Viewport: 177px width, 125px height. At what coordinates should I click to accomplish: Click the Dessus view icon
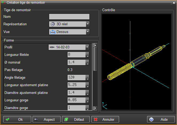click(x=53, y=32)
